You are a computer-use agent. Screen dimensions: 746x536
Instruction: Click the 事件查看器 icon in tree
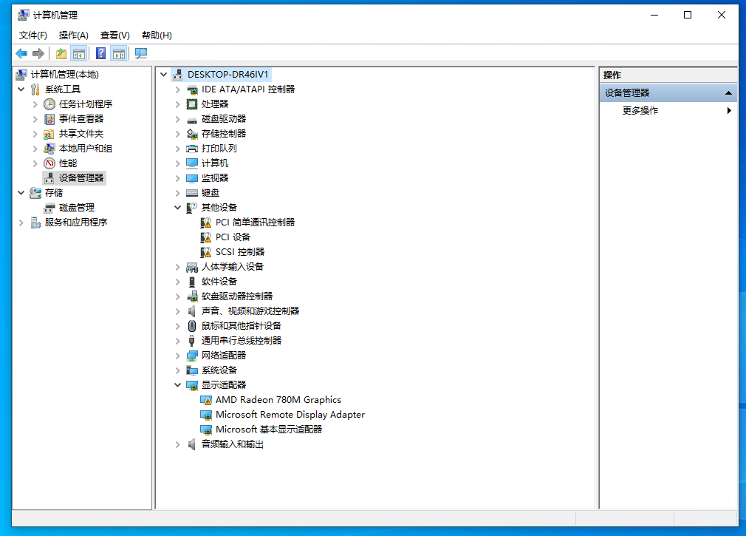49,119
